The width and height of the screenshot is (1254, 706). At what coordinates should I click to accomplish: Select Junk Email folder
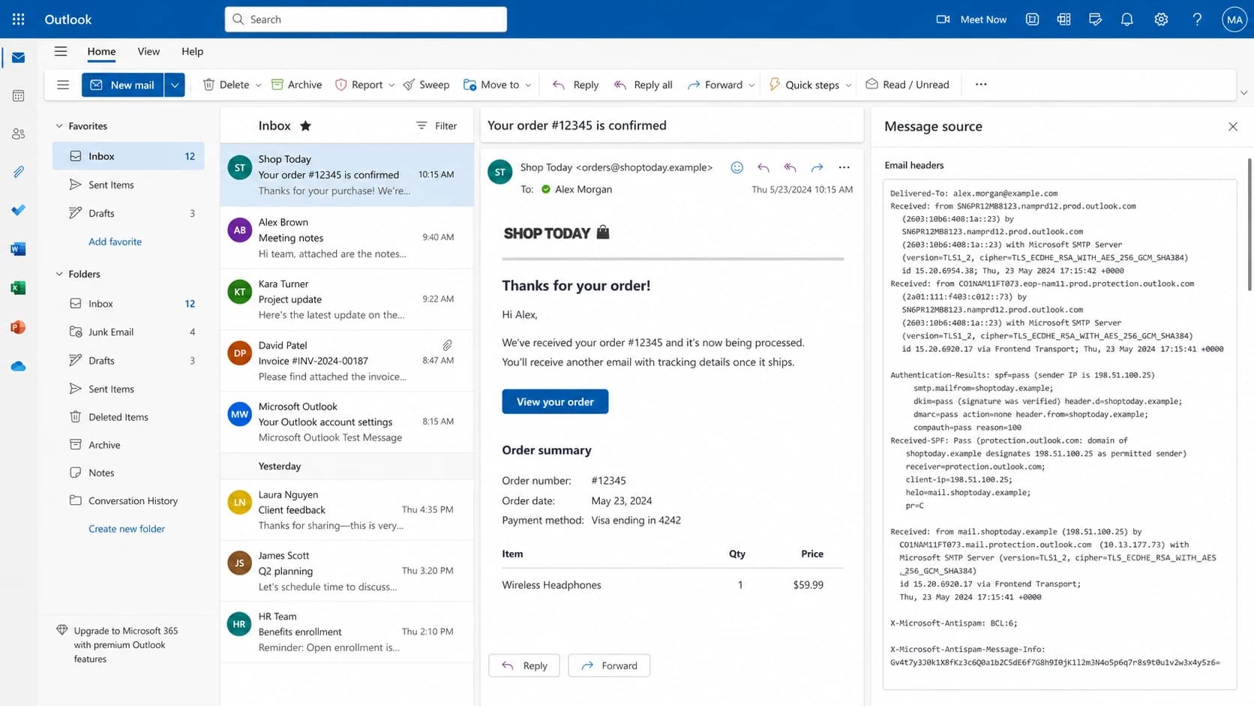(128, 332)
